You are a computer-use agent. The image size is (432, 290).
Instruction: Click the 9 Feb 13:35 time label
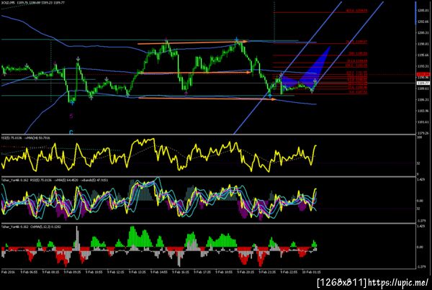coord(138,272)
